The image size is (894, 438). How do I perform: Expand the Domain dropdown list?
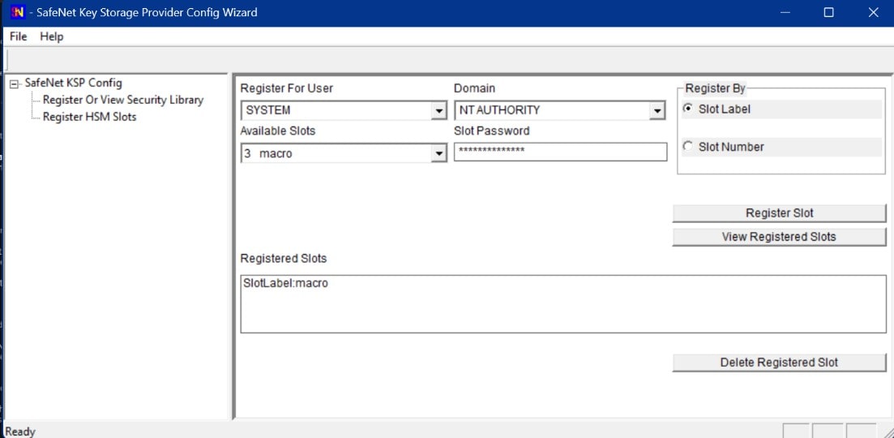657,110
